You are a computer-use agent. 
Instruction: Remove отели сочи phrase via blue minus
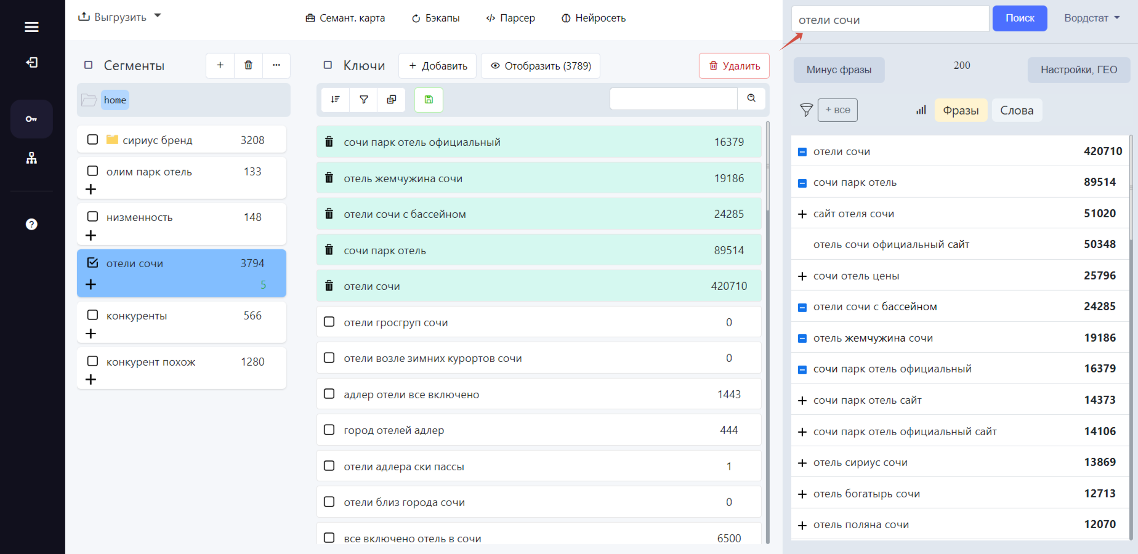click(x=802, y=152)
